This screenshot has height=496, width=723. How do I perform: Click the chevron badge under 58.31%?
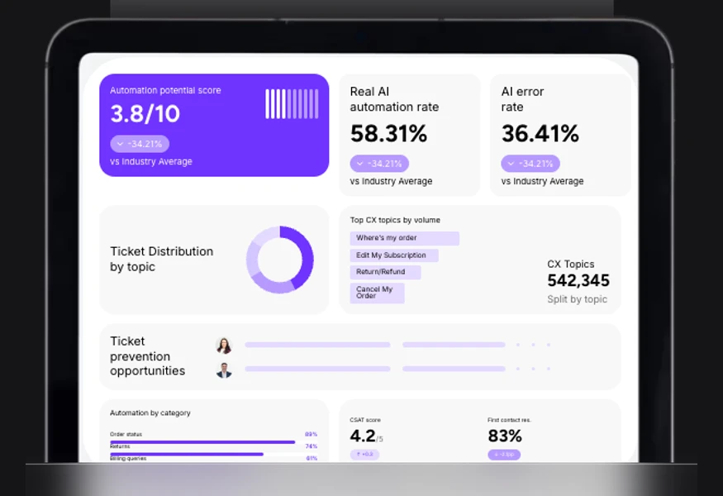pos(379,164)
